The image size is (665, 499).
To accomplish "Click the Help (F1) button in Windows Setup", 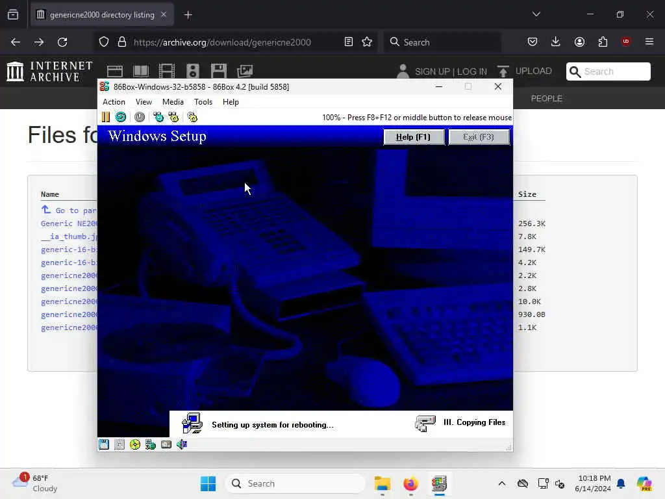I will 414,136.
